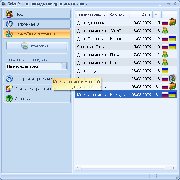Open the Справка section
180x180 pixels.
coord(37,98)
